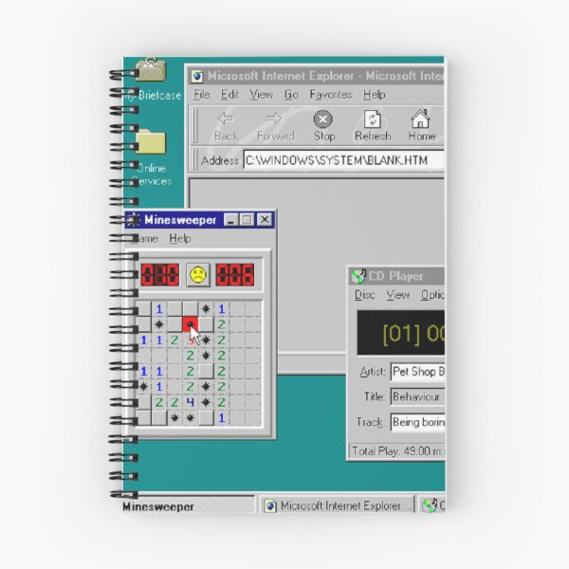This screenshot has width=569, height=569.
Task: Open the Online Services folder icon
Action: click(x=151, y=141)
